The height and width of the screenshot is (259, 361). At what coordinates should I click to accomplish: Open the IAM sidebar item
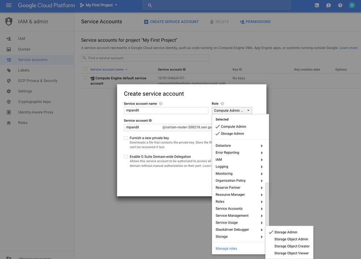click(21, 38)
